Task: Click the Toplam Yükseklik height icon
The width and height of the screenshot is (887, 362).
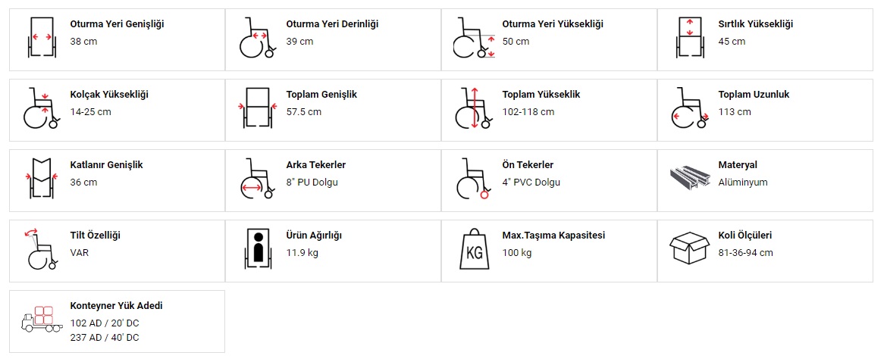Action: (x=474, y=108)
